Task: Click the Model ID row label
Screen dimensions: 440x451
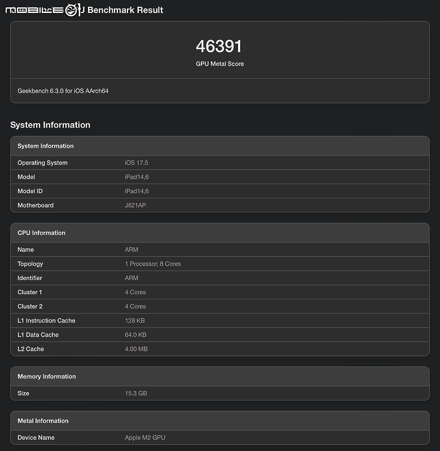Action: coord(30,191)
